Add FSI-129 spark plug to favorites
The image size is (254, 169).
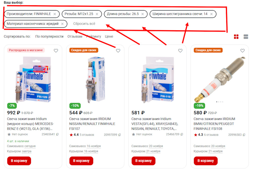56,51
